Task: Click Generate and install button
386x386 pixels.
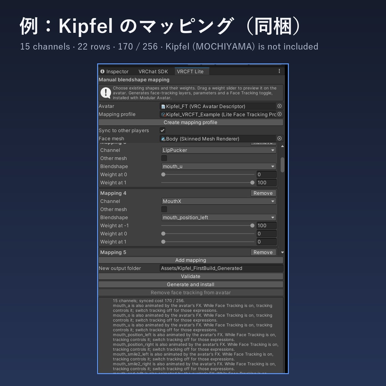Action: pyautogui.click(x=190, y=285)
